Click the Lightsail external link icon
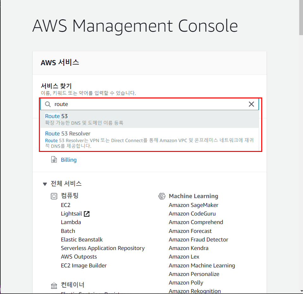Image resolution: width=303 pixels, height=294 pixels. pos(87,214)
